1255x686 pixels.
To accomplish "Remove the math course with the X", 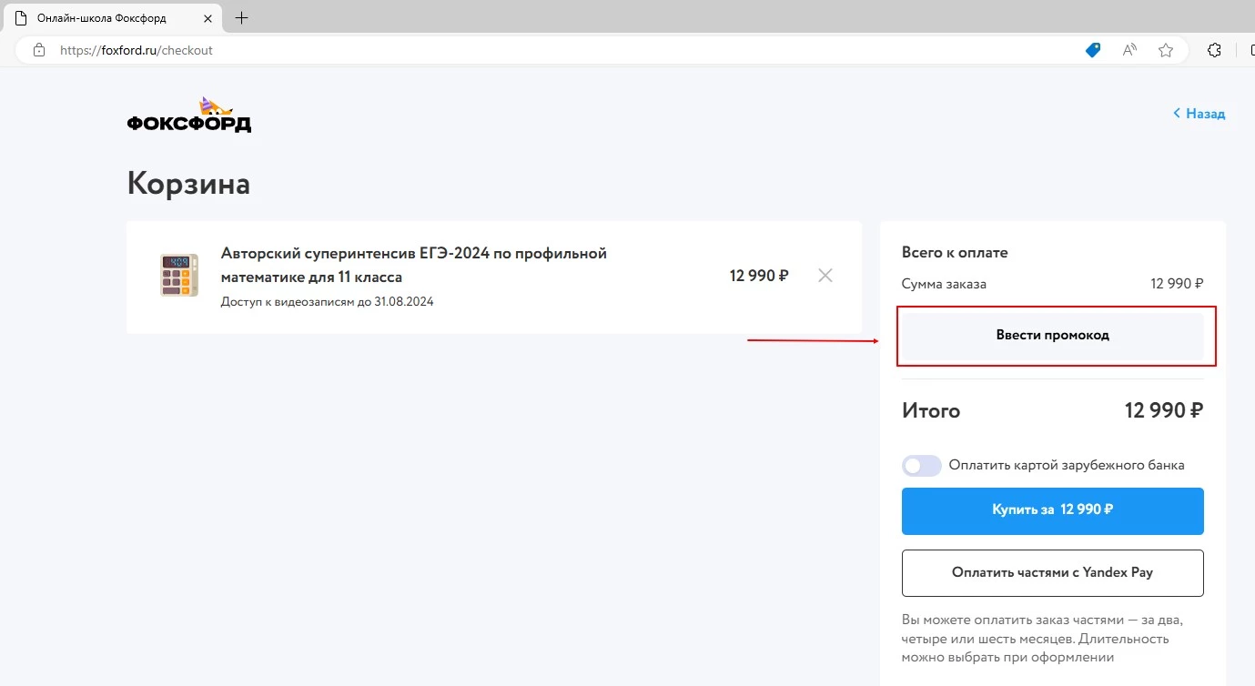I will click(825, 275).
